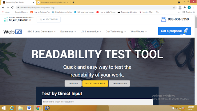The width and height of the screenshot is (197, 111).
Task: Expand Who We Are menu
Action: (x=139, y=31)
